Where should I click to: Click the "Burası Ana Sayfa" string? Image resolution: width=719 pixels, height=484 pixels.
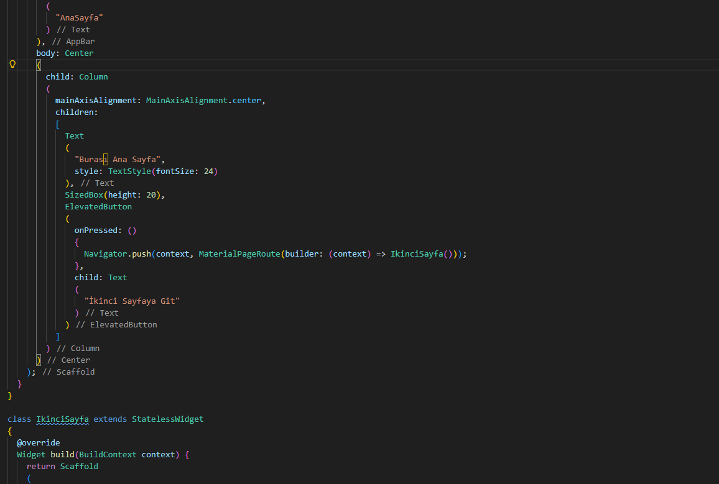point(118,159)
